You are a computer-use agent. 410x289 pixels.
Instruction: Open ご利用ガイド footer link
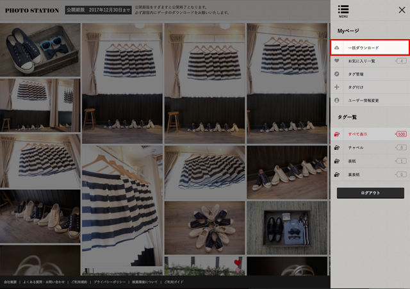(174, 282)
